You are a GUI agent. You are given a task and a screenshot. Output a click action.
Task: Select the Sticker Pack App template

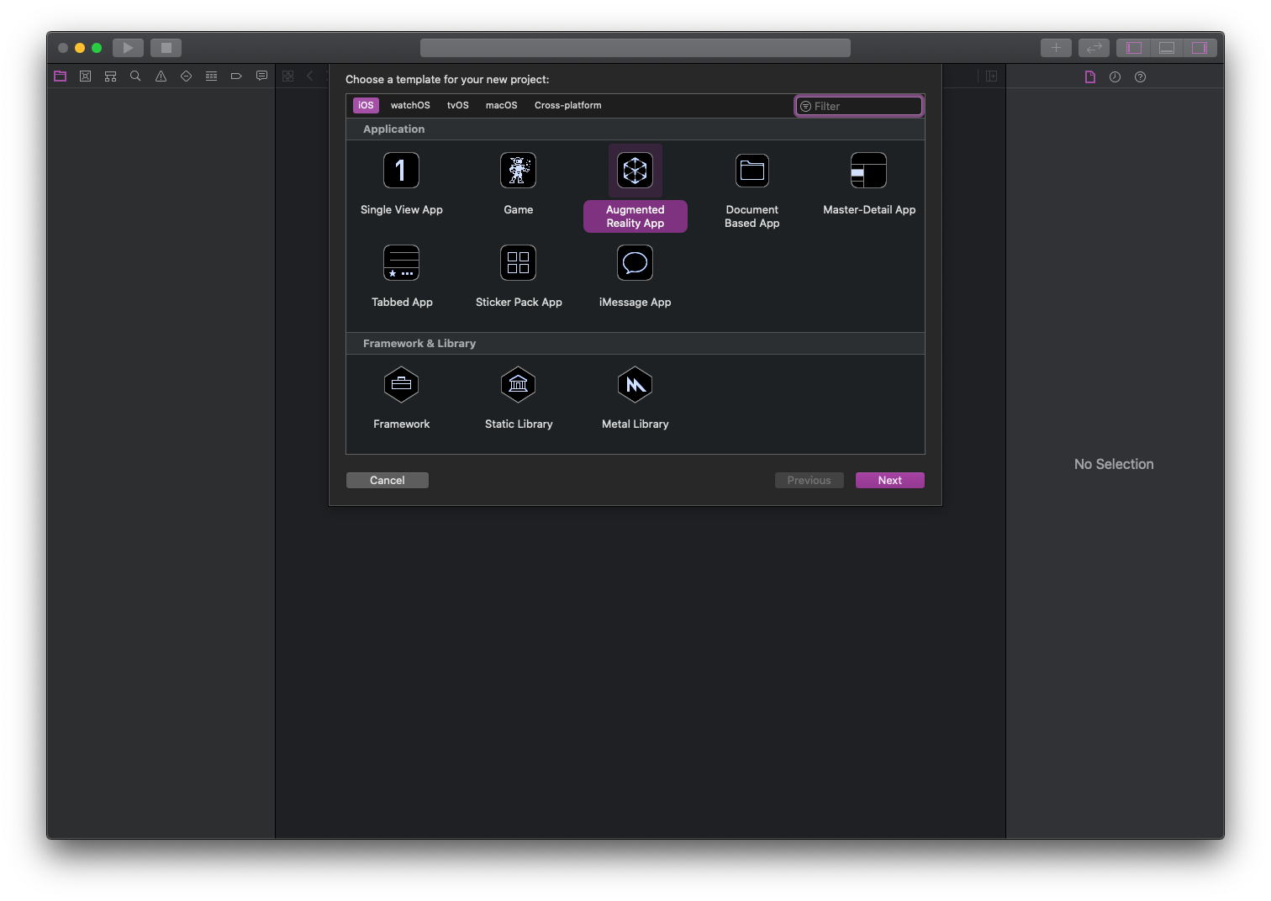pyautogui.click(x=518, y=277)
